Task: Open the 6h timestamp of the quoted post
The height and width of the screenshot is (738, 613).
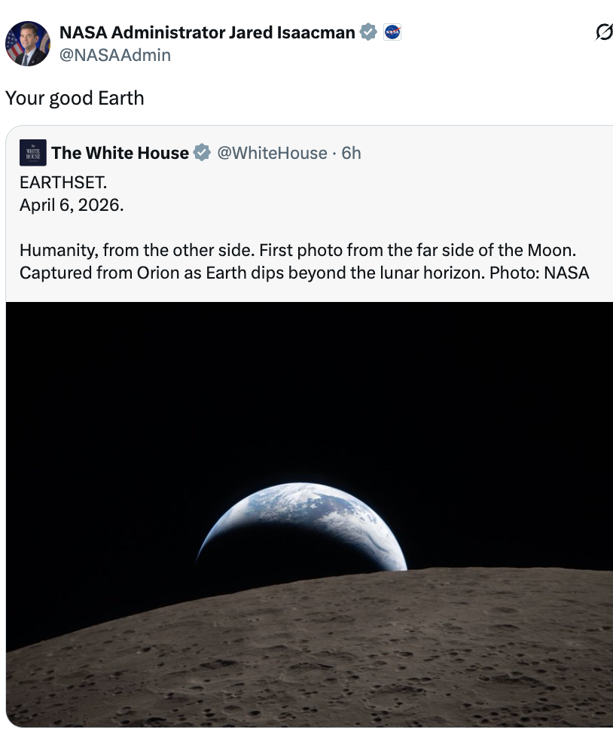Action: (x=351, y=152)
